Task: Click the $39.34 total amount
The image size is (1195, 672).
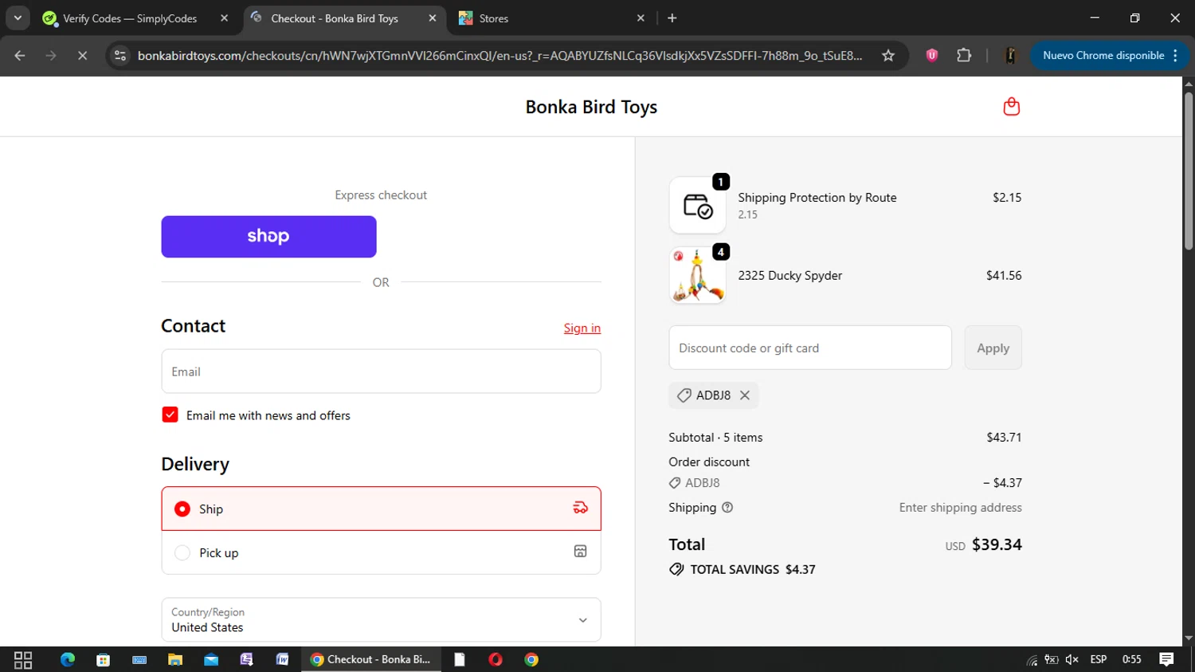Action: click(997, 544)
